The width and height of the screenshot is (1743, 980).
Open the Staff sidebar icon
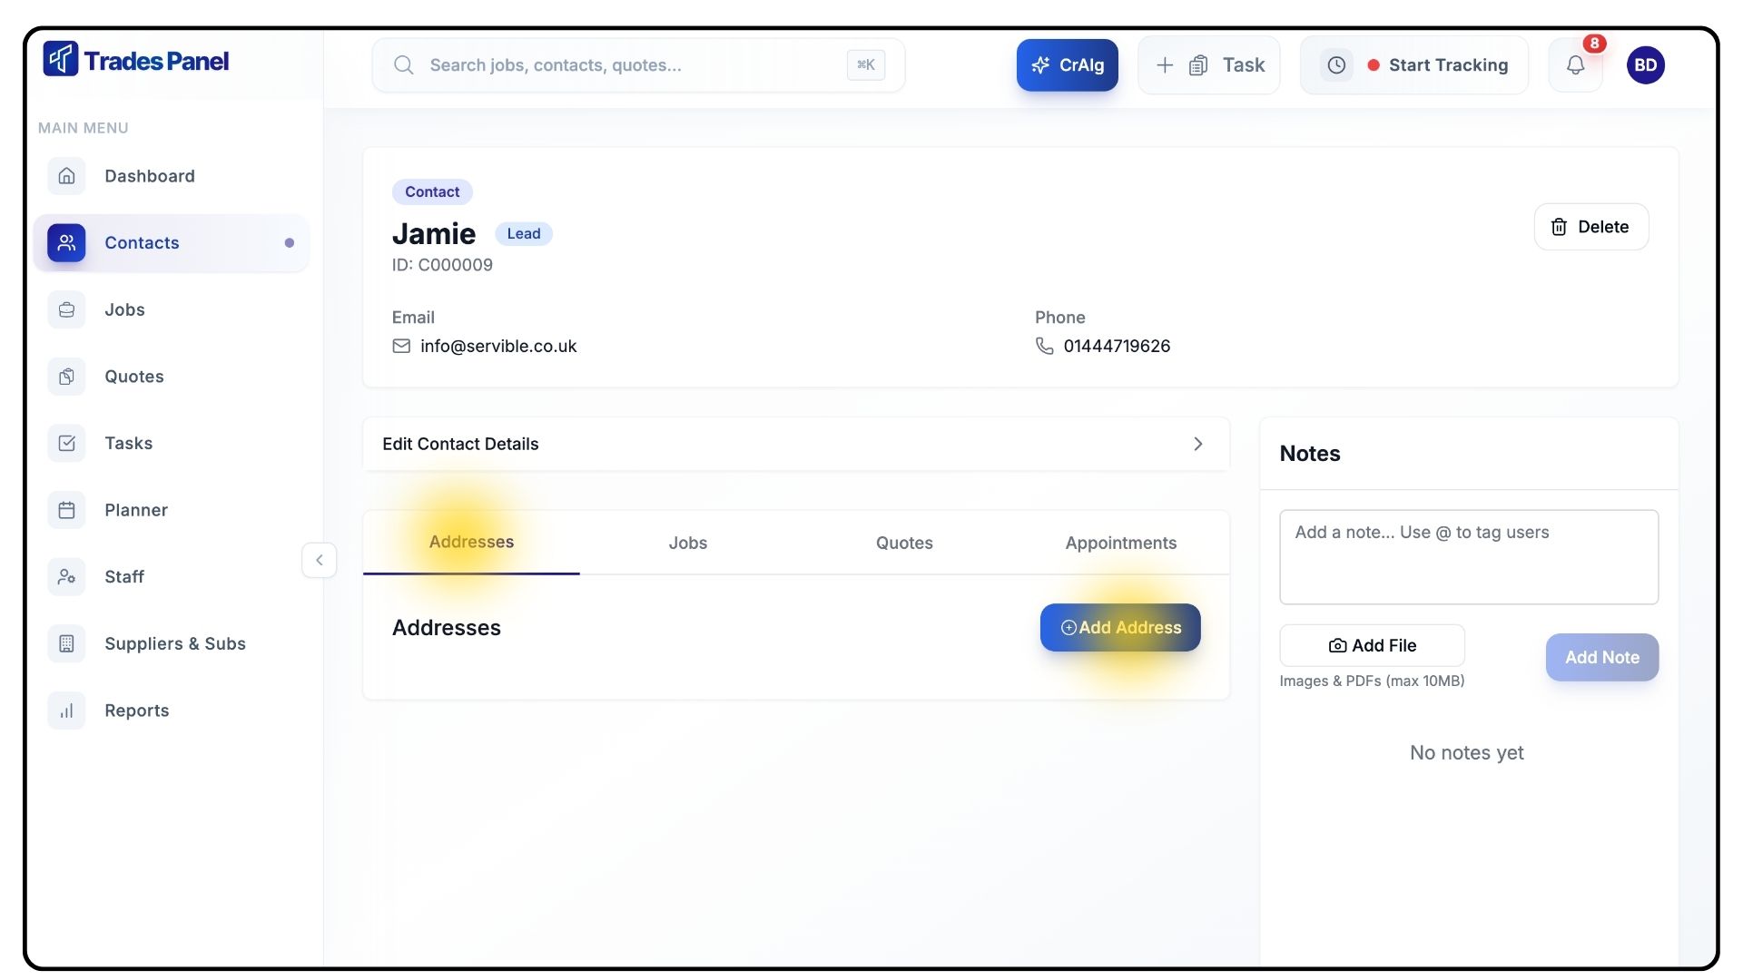pos(66,577)
